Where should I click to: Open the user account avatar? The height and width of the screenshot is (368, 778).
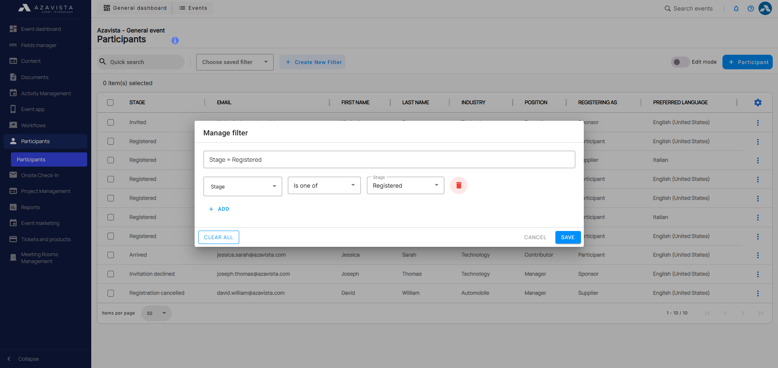point(765,8)
